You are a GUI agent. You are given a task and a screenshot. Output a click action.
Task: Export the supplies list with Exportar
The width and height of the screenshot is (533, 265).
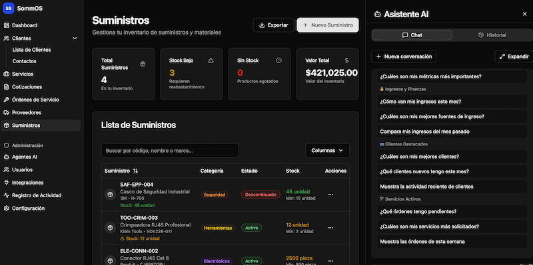pos(274,25)
